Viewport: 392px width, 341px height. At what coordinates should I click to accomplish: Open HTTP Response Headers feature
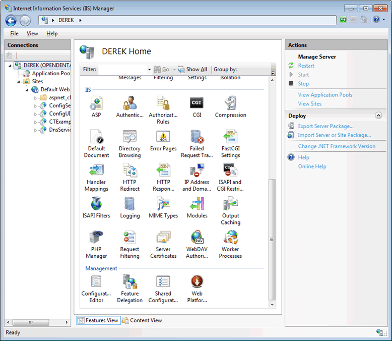(x=163, y=177)
